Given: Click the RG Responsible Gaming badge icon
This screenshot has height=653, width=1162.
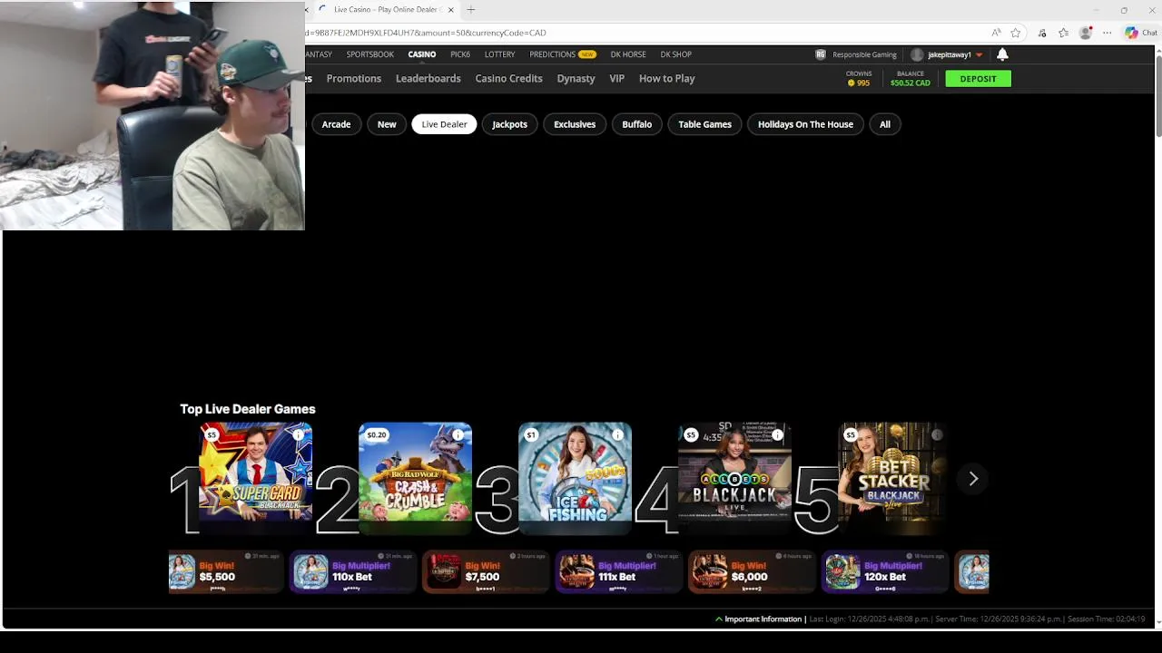Looking at the screenshot, I should tap(821, 54).
